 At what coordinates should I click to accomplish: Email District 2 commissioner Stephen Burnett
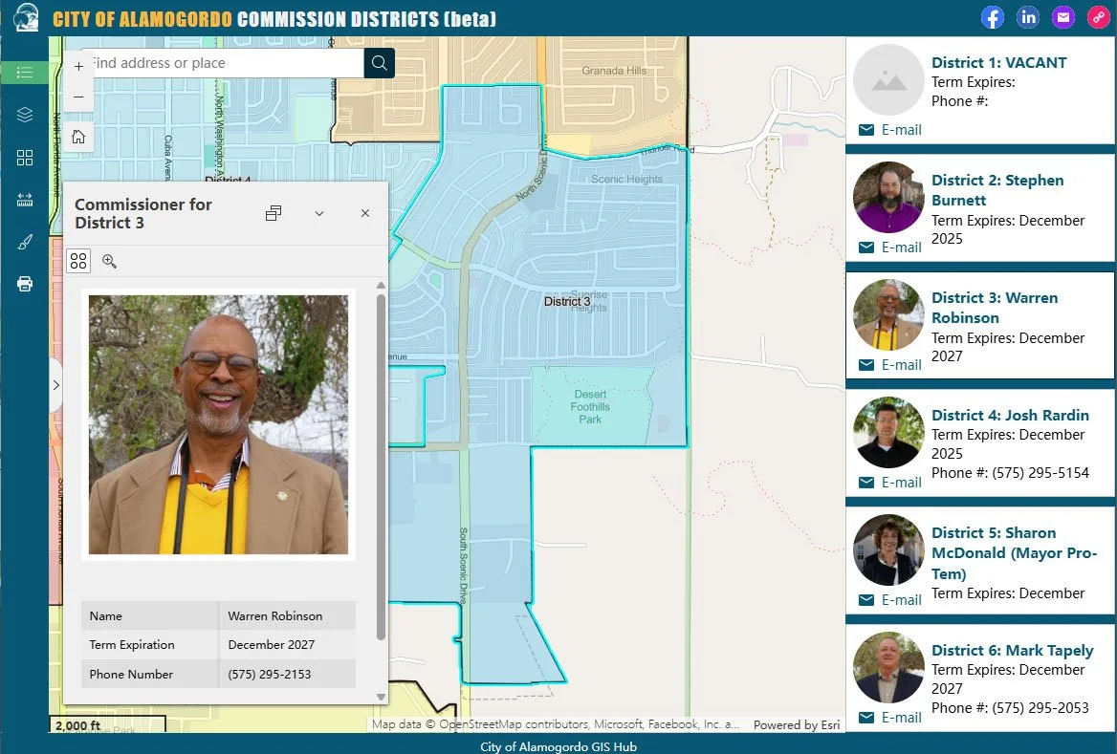tap(890, 248)
